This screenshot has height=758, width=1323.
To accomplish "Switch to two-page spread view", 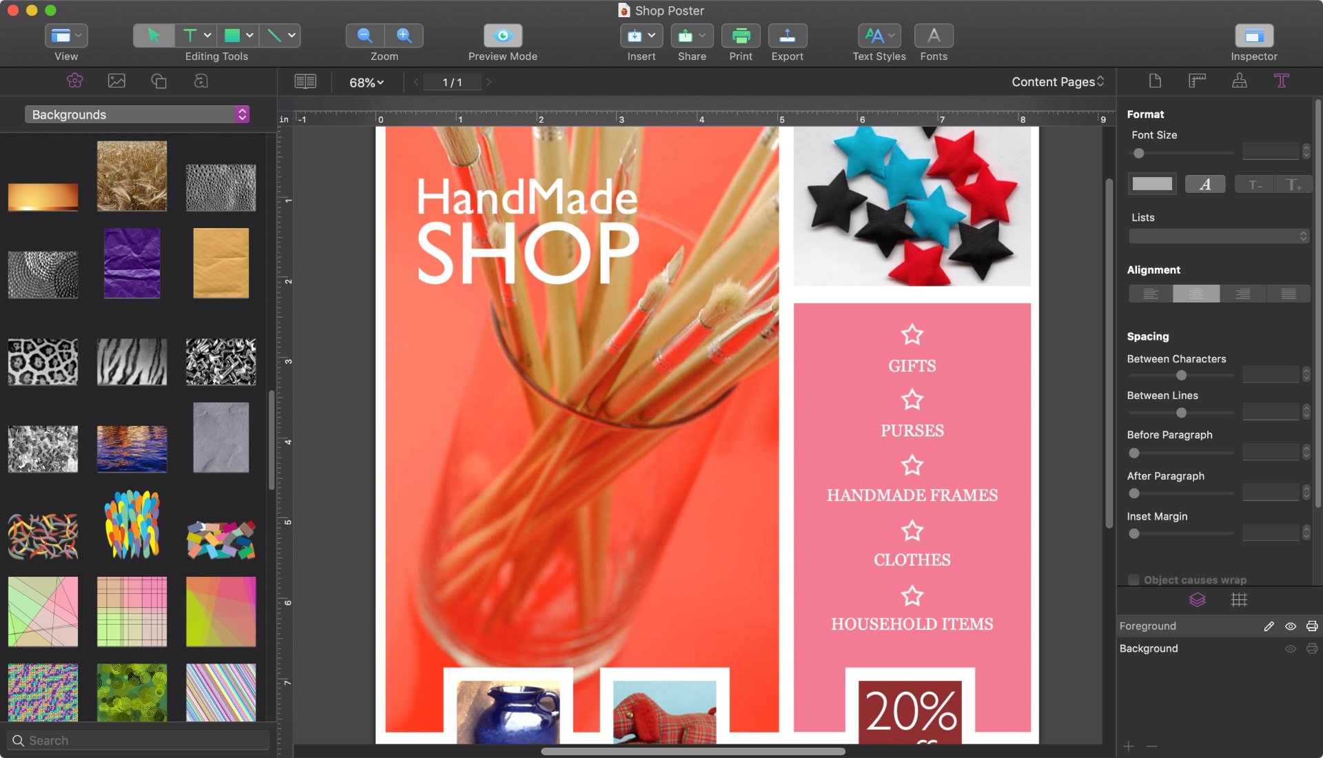I will click(x=305, y=81).
